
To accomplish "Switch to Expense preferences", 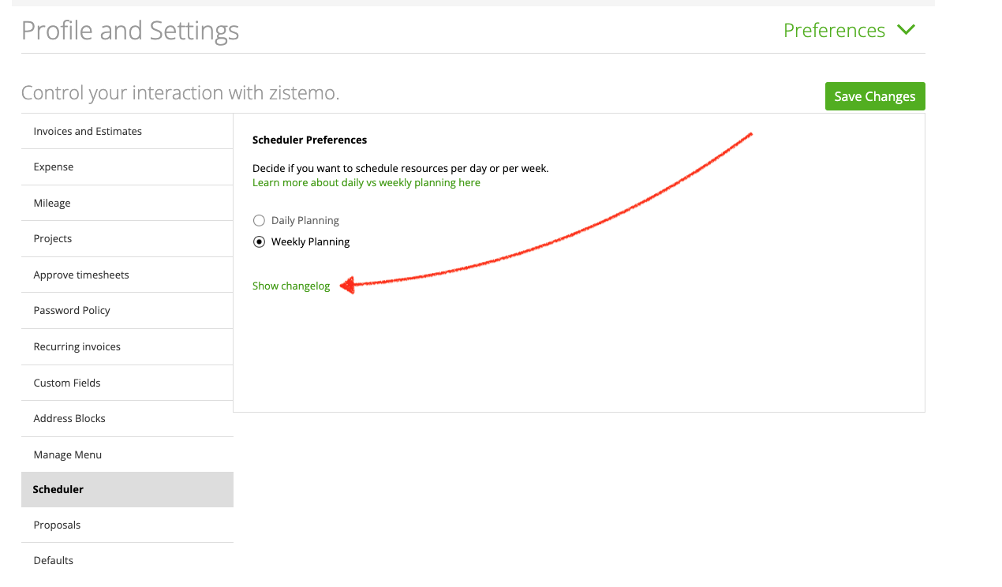I will (x=54, y=166).
